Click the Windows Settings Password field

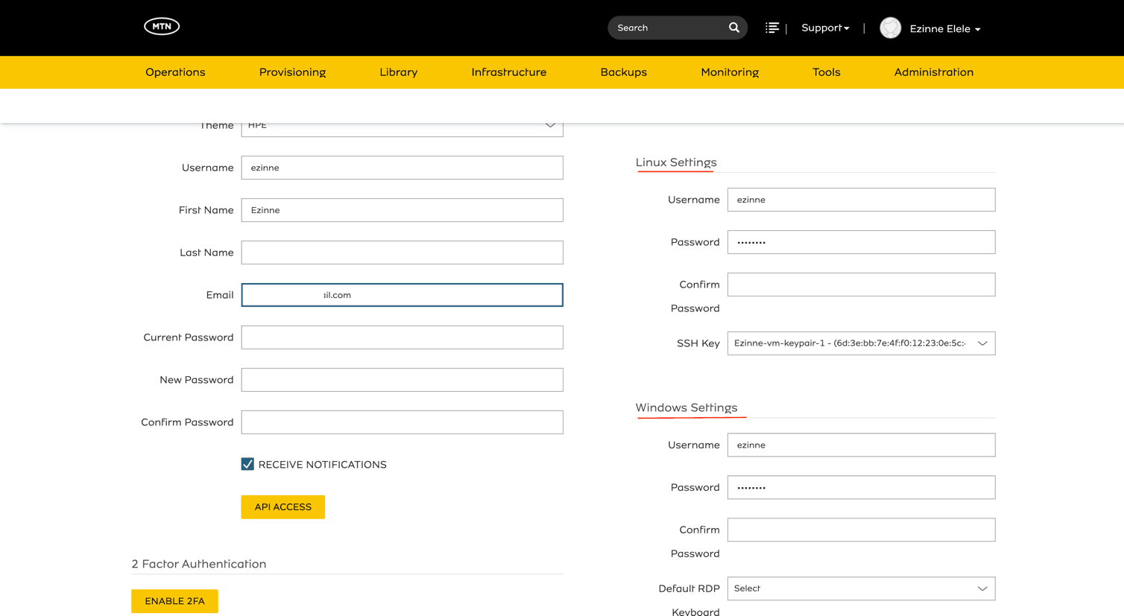pyautogui.click(x=861, y=487)
